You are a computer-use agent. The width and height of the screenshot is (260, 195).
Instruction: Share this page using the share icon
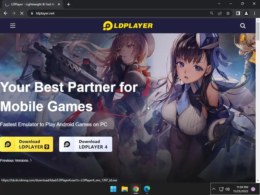click(220, 13)
